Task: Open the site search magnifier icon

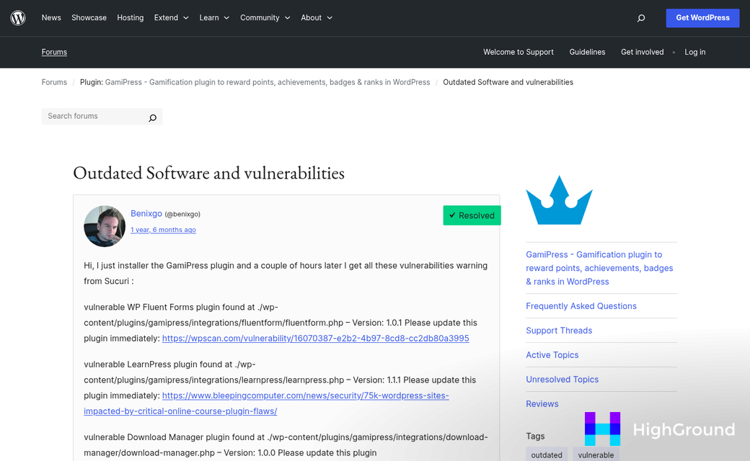Action: click(x=640, y=18)
